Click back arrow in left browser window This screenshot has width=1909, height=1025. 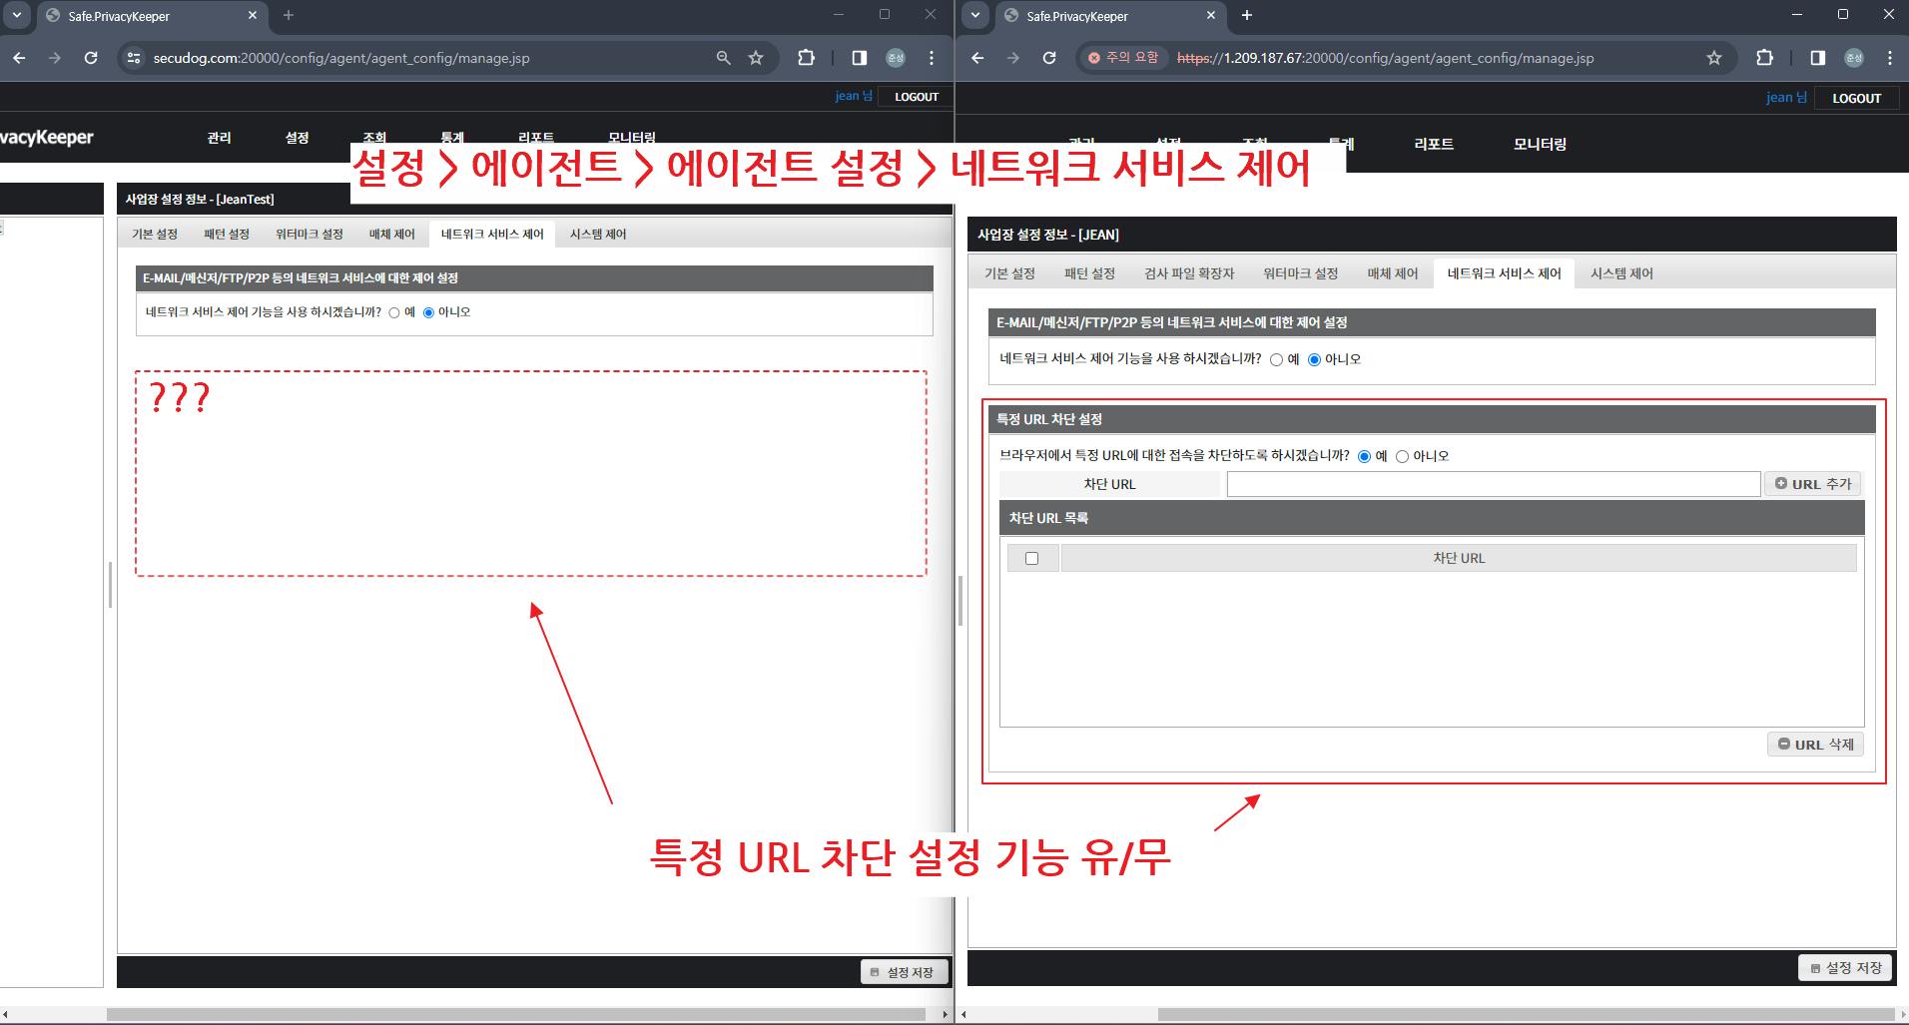pos(19,58)
